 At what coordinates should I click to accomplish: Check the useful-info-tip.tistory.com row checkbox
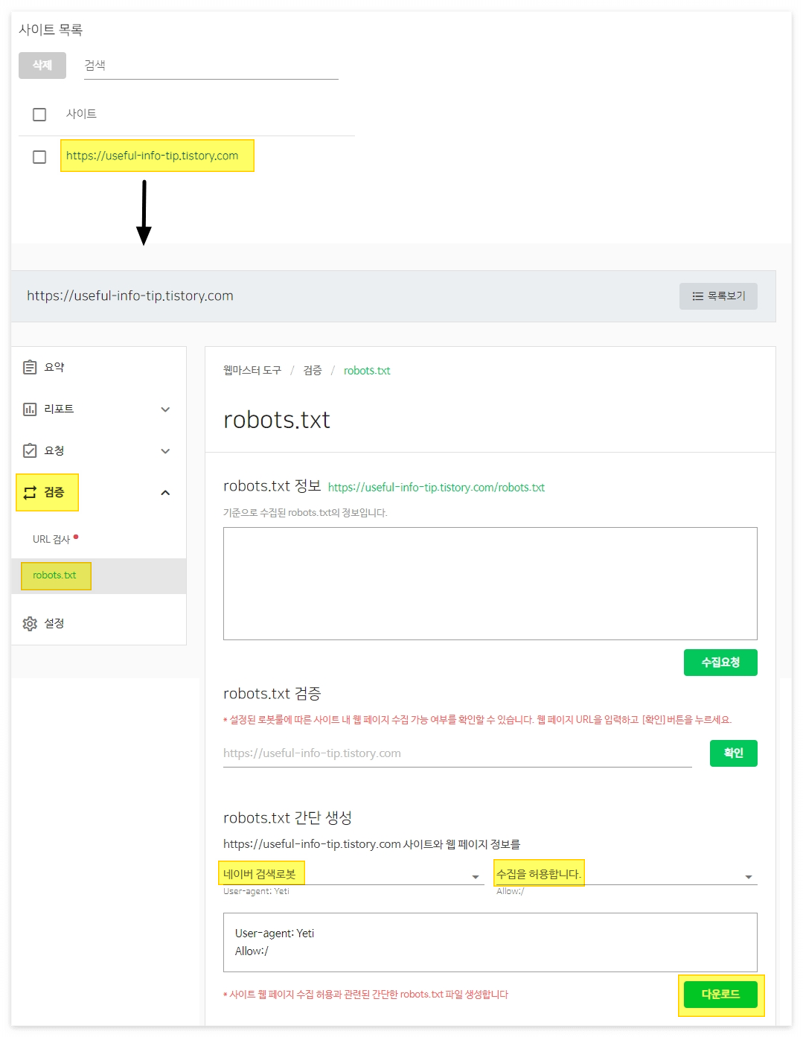pos(39,157)
